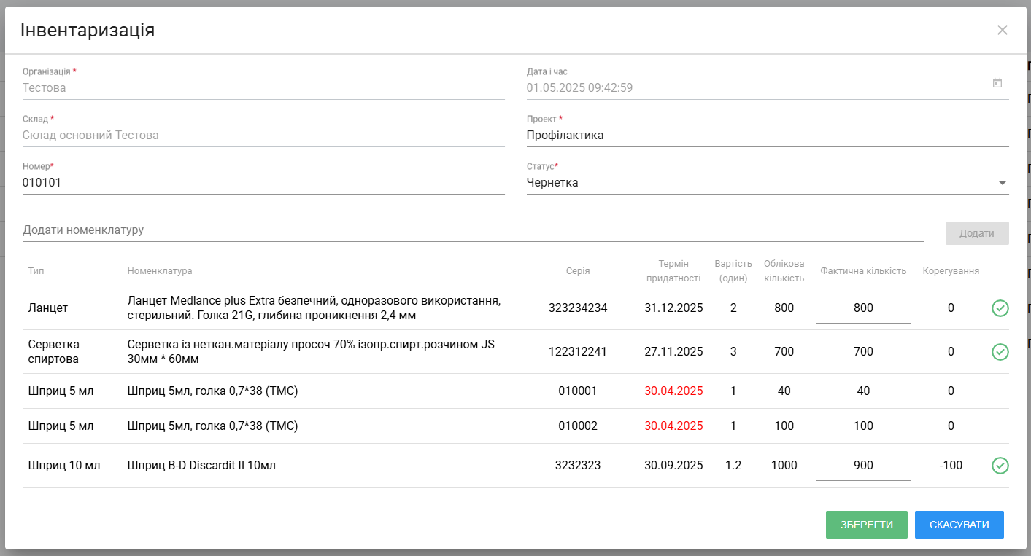Edit actual quantity 900 for Шприц 10 мл
Viewport: 1031px width, 556px height.
pyautogui.click(x=863, y=466)
